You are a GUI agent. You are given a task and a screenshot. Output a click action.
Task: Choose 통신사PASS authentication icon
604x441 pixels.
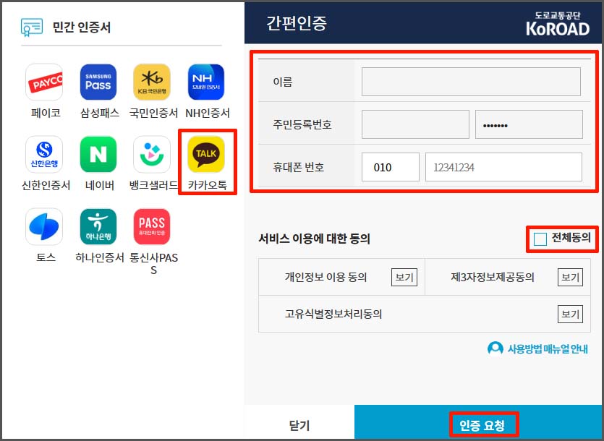[x=152, y=227]
